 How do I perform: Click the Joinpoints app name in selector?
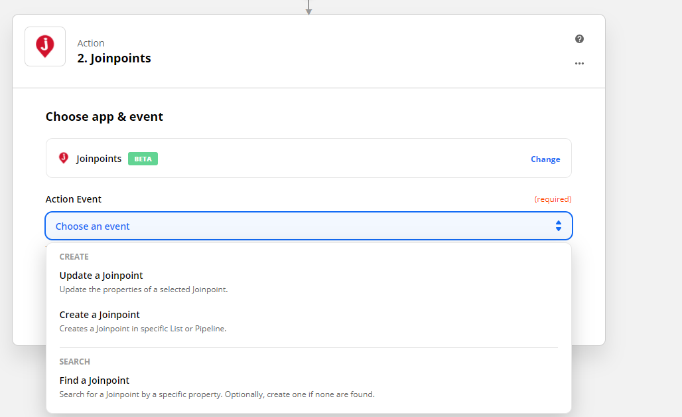pos(99,159)
